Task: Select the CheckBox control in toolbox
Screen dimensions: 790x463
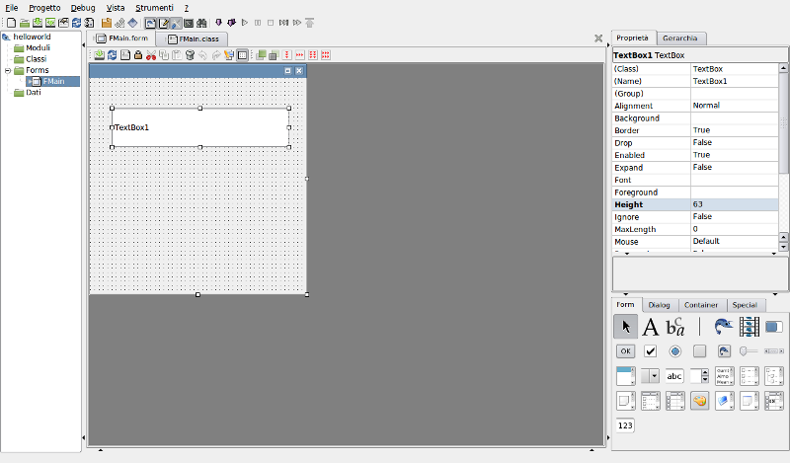Action: pyautogui.click(x=651, y=351)
